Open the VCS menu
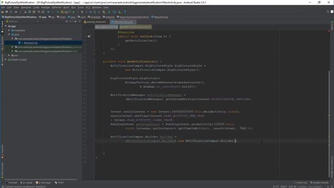 point(88,7)
